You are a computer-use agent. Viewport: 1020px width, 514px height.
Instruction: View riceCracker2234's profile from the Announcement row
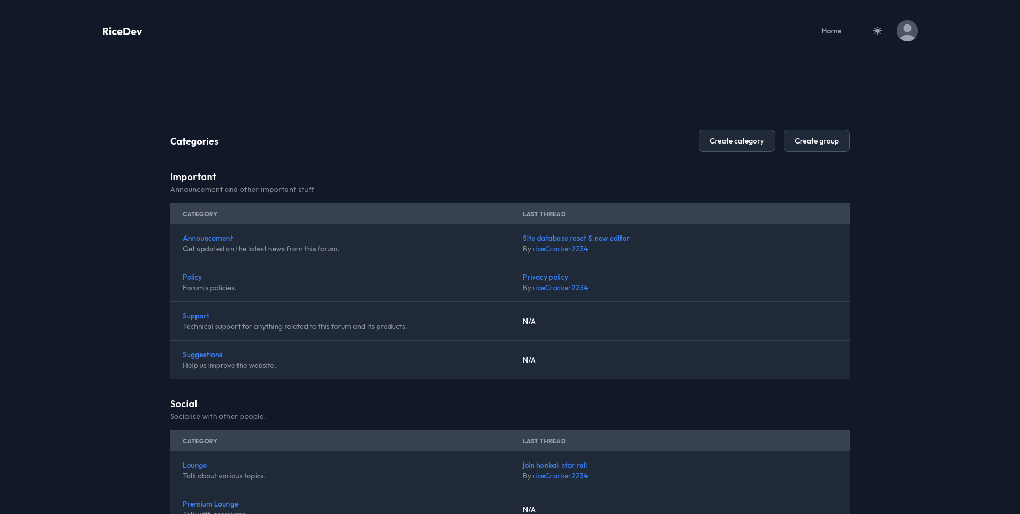pos(560,249)
